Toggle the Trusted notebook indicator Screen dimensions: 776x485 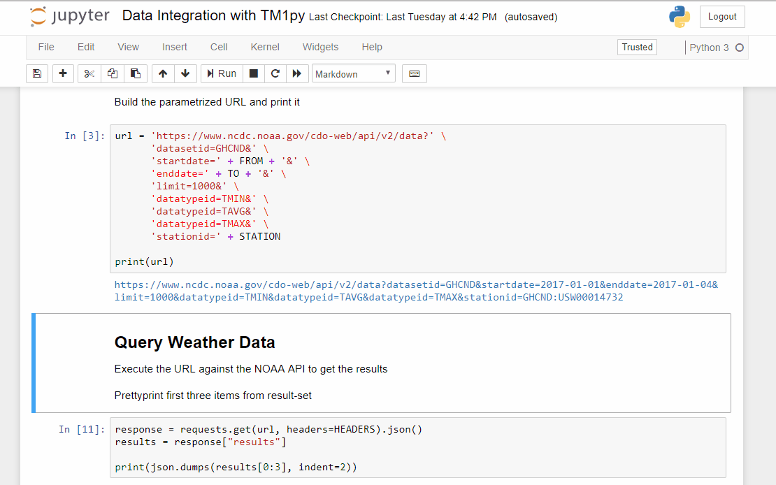637,47
